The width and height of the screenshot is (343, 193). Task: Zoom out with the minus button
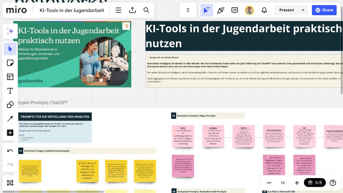coord(269,183)
